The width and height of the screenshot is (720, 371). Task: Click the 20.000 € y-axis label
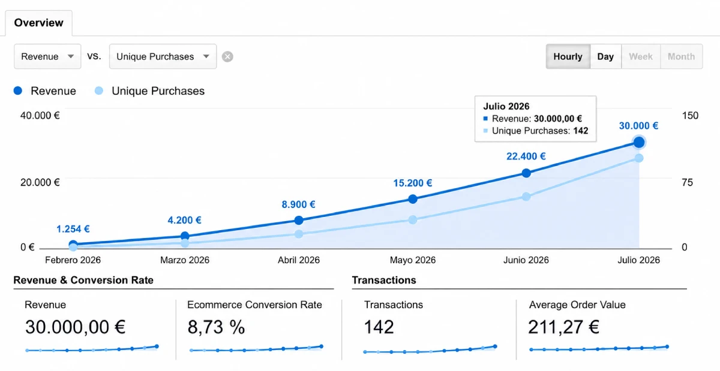click(40, 182)
